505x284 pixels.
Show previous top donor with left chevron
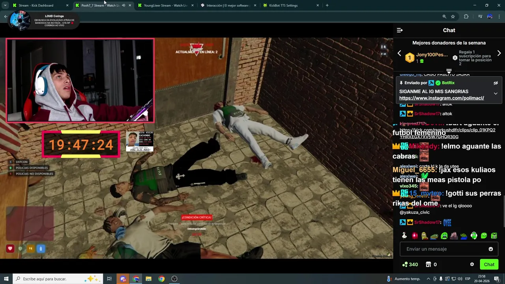pyautogui.click(x=399, y=53)
